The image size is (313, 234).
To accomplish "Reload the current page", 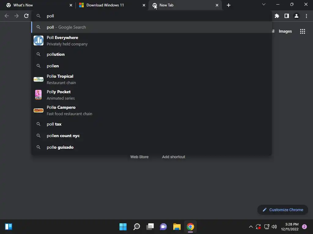I will coord(26,16).
